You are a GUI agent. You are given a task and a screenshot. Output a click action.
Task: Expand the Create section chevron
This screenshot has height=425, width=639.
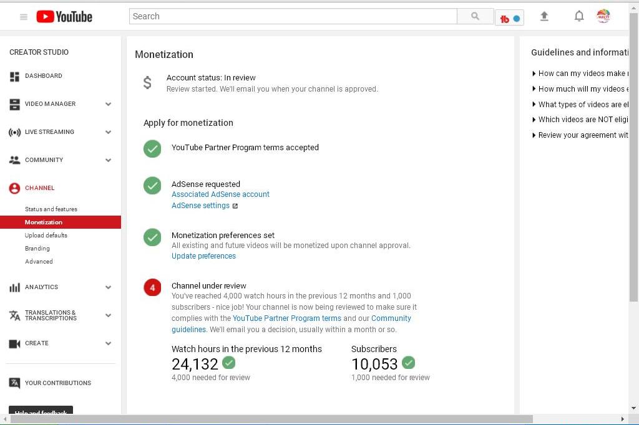[x=109, y=343]
